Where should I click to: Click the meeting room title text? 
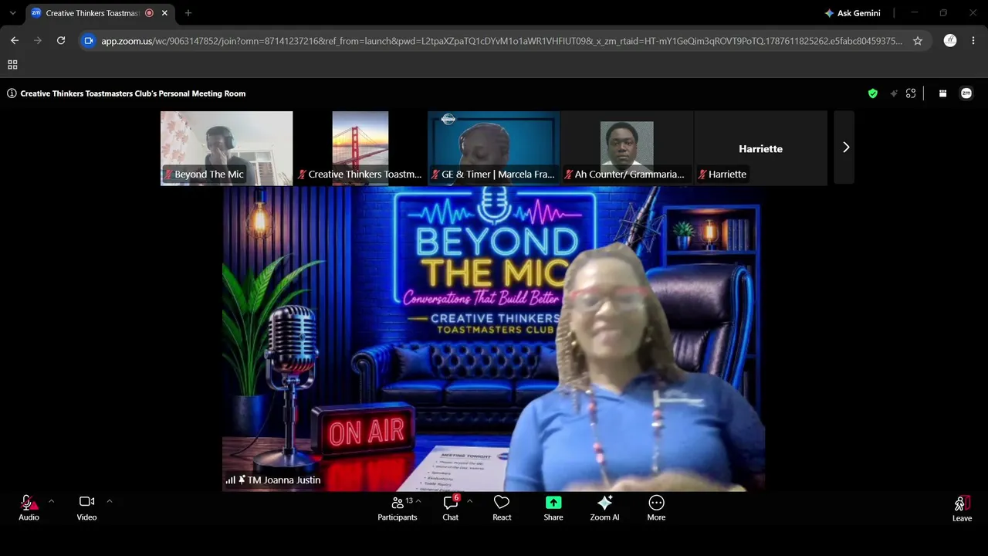pos(133,93)
